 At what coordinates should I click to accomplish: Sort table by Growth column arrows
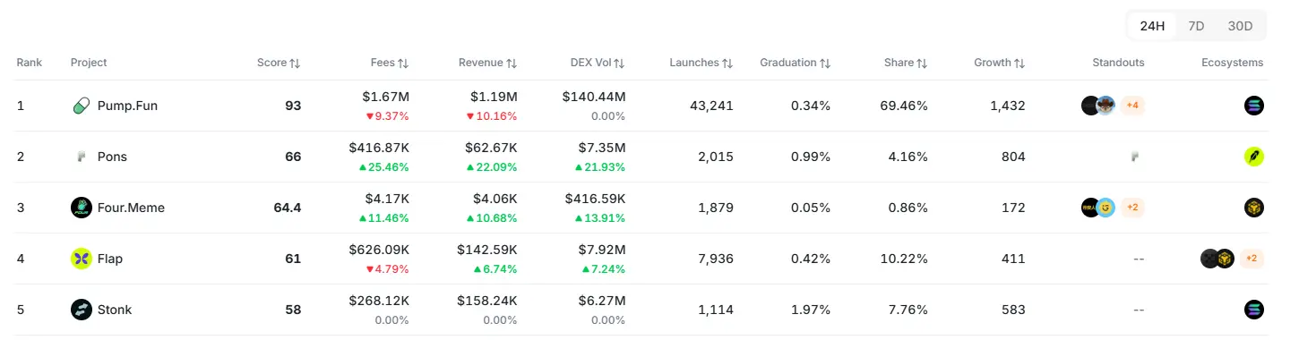1019,64
